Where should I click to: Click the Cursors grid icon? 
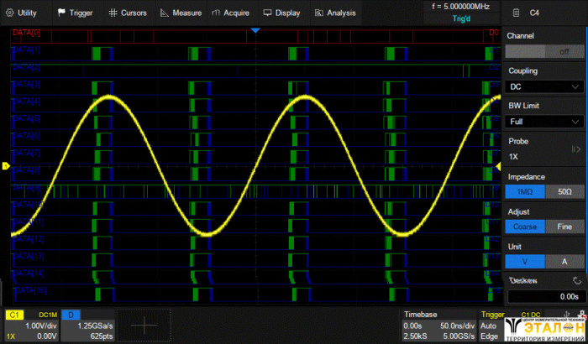(x=113, y=13)
